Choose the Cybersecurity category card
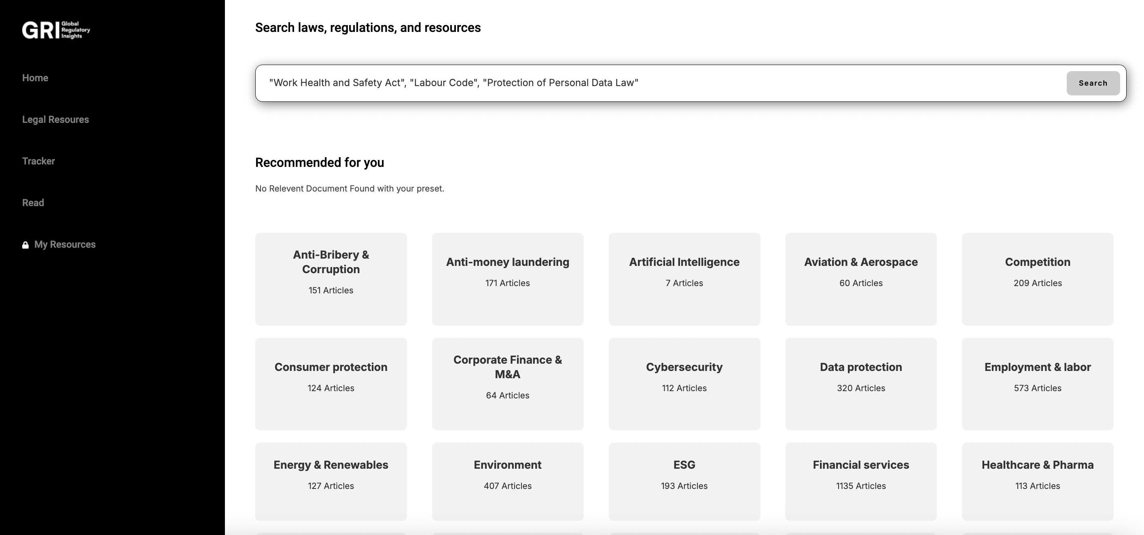This screenshot has height=535, width=1144. [684, 384]
